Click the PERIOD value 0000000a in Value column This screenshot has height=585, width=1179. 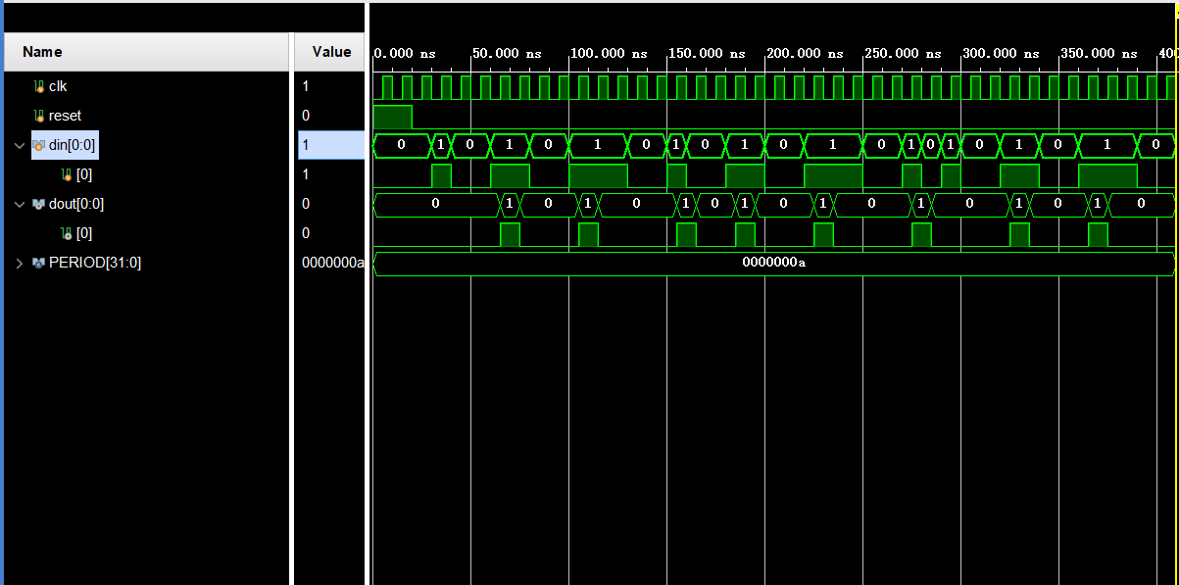(x=333, y=263)
